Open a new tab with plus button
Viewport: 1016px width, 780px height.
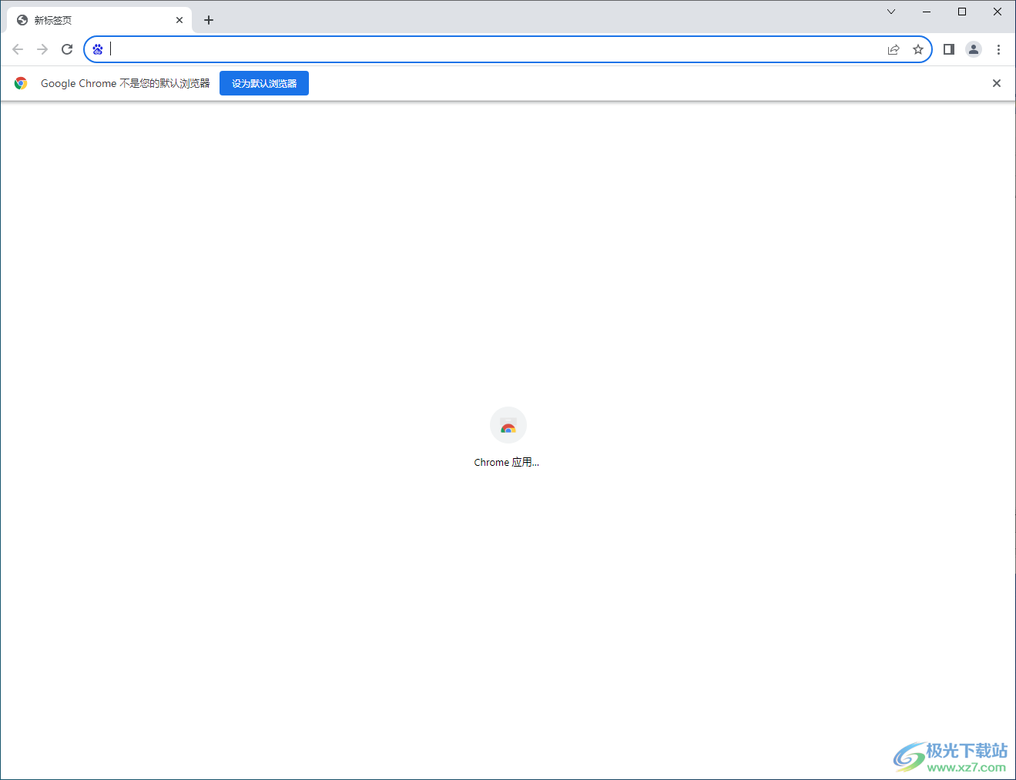pos(209,20)
